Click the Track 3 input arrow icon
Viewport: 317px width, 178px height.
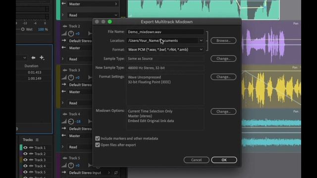64,85
